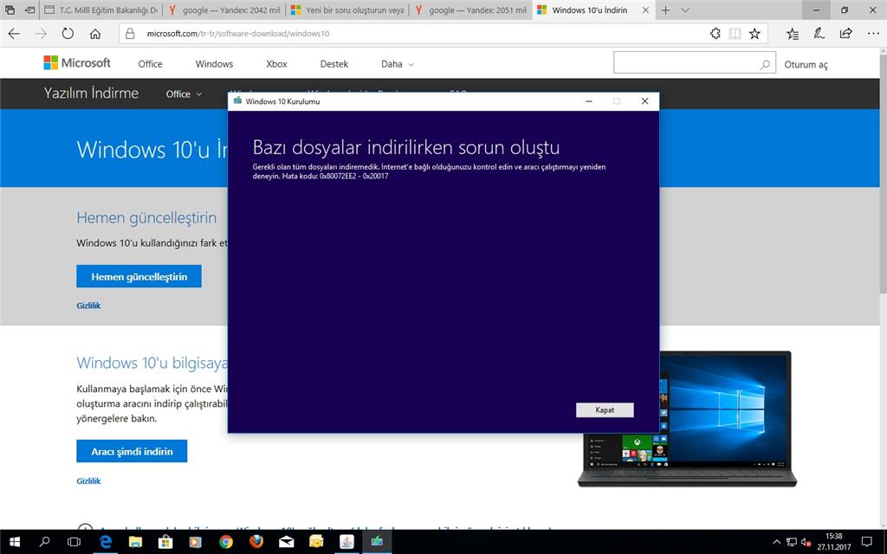
Task: Open Microsoft Store from taskbar
Action: click(165, 542)
